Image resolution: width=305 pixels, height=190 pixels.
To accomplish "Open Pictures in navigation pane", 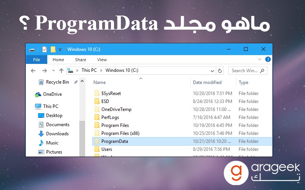I will 50,152.
